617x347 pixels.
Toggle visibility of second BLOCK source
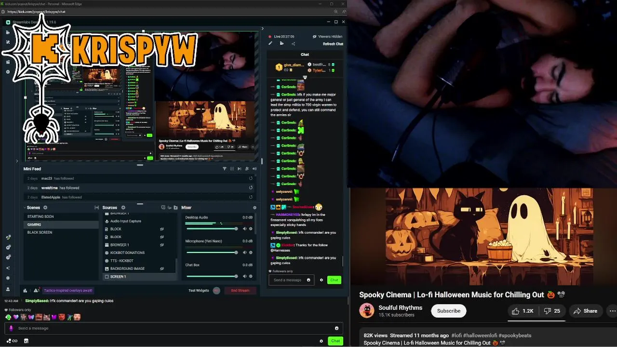tap(162, 237)
